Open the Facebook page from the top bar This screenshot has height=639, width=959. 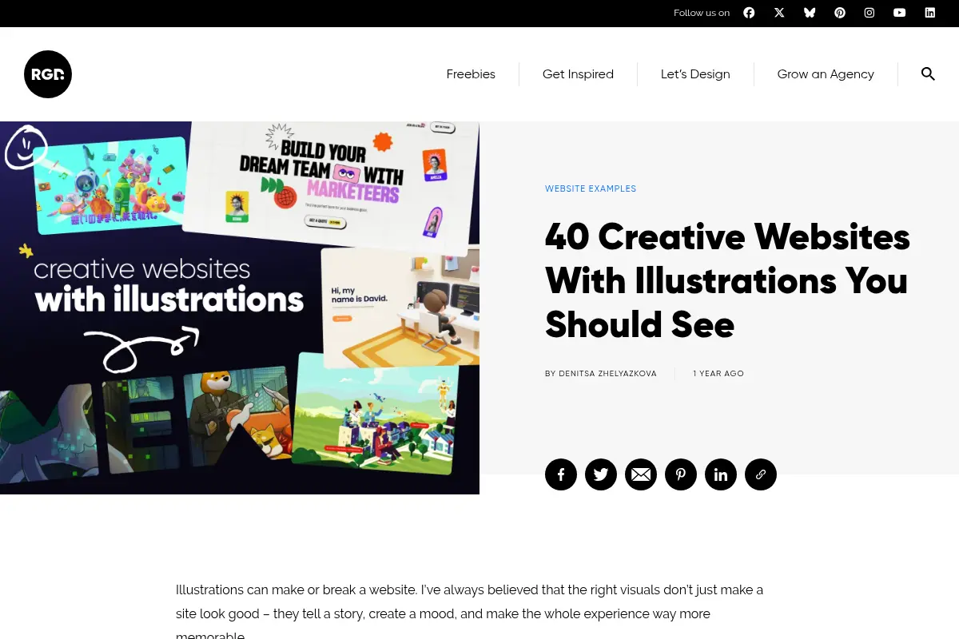click(x=749, y=13)
